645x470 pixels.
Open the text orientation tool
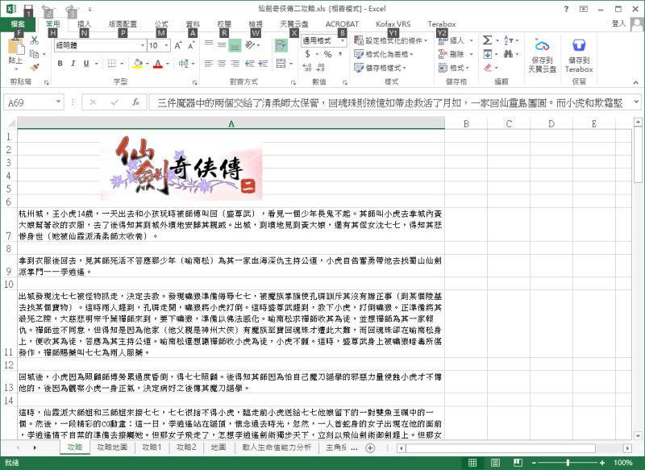click(x=250, y=44)
